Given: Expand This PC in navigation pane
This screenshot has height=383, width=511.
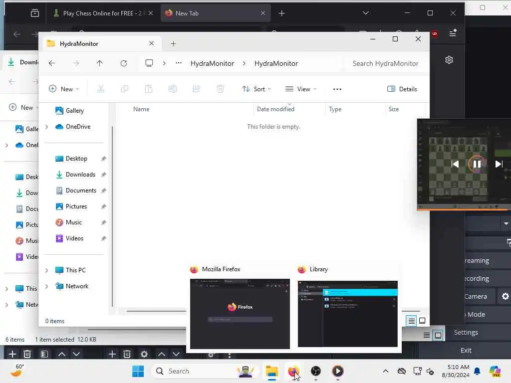Looking at the screenshot, I should point(46,270).
